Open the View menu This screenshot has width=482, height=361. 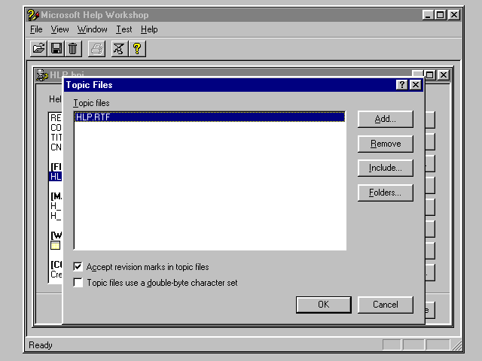(x=59, y=29)
